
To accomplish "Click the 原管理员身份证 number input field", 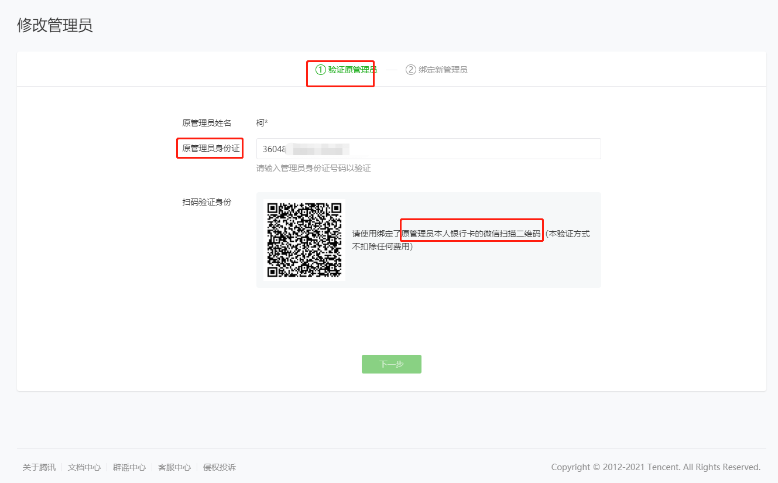I will coord(429,149).
